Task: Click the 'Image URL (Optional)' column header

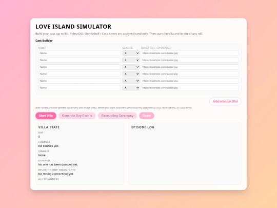Action: click(x=156, y=48)
